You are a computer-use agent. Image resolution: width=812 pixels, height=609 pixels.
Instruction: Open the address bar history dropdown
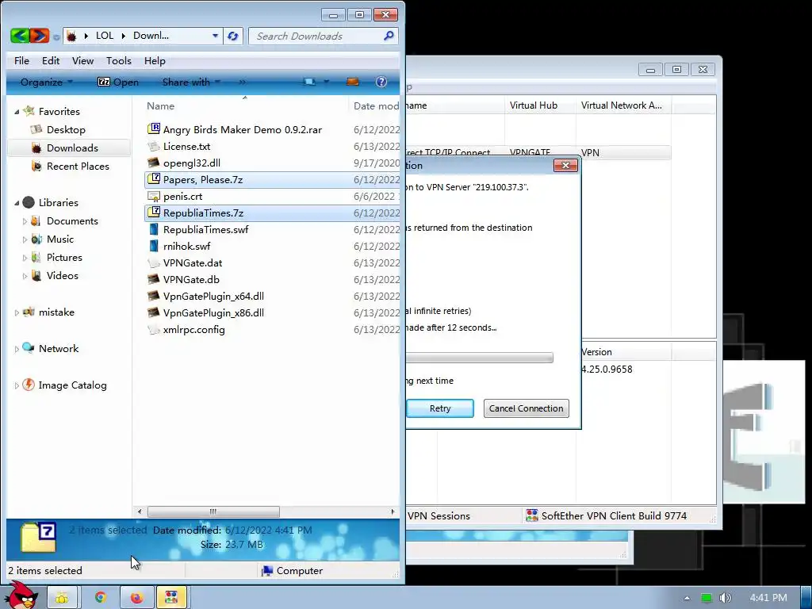pyautogui.click(x=215, y=36)
